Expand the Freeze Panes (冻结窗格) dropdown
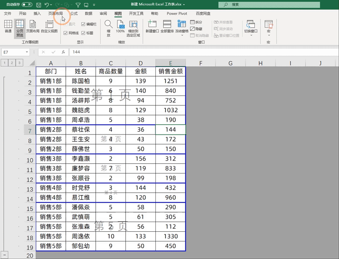The width and height of the screenshot is (339, 259). click(x=182, y=28)
